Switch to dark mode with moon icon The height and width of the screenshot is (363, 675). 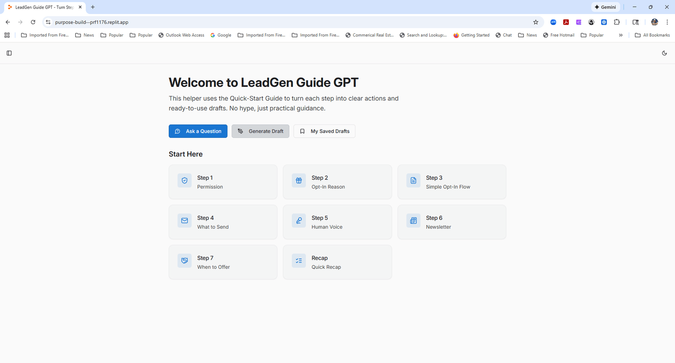pyautogui.click(x=665, y=53)
